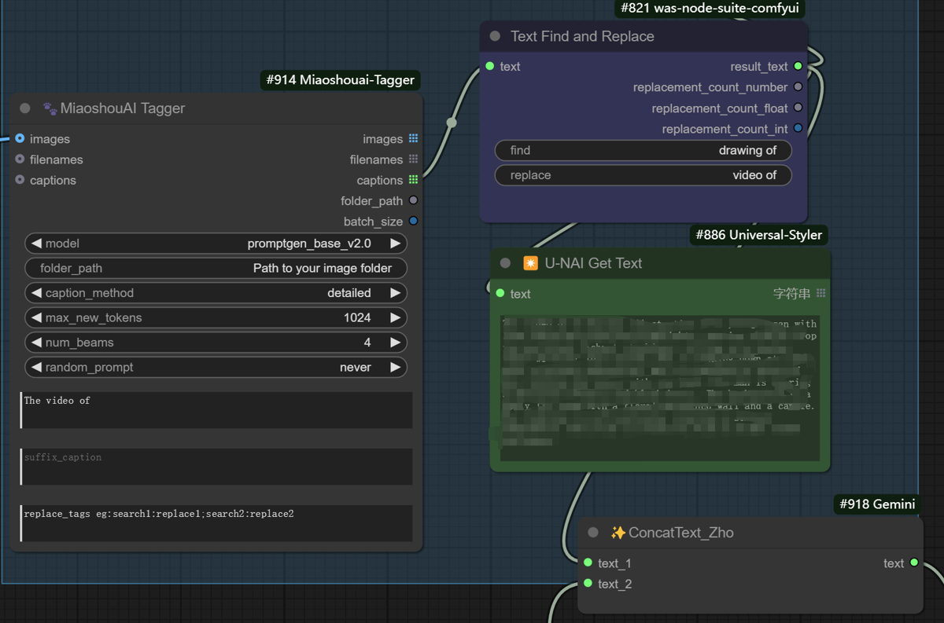The image size is (944, 623).
Task: Click next arrow on model selector
Action: pyautogui.click(x=395, y=244)
